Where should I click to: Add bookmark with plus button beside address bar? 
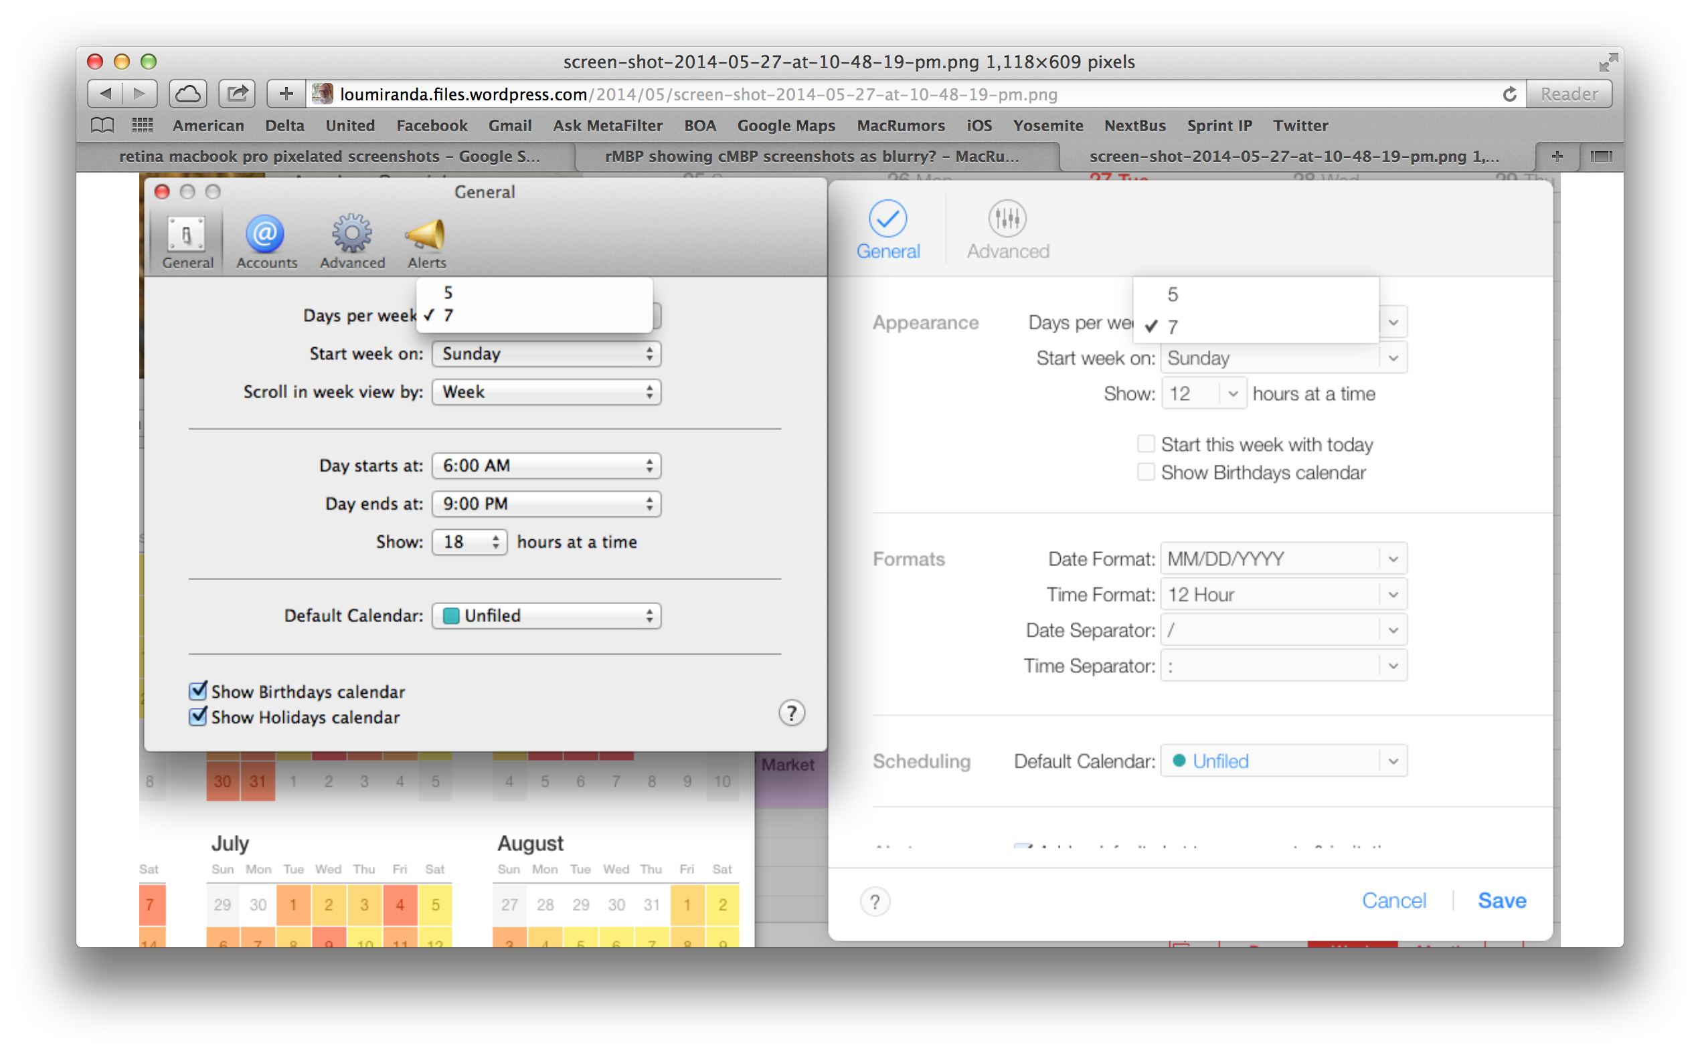(x=286, y=93)
